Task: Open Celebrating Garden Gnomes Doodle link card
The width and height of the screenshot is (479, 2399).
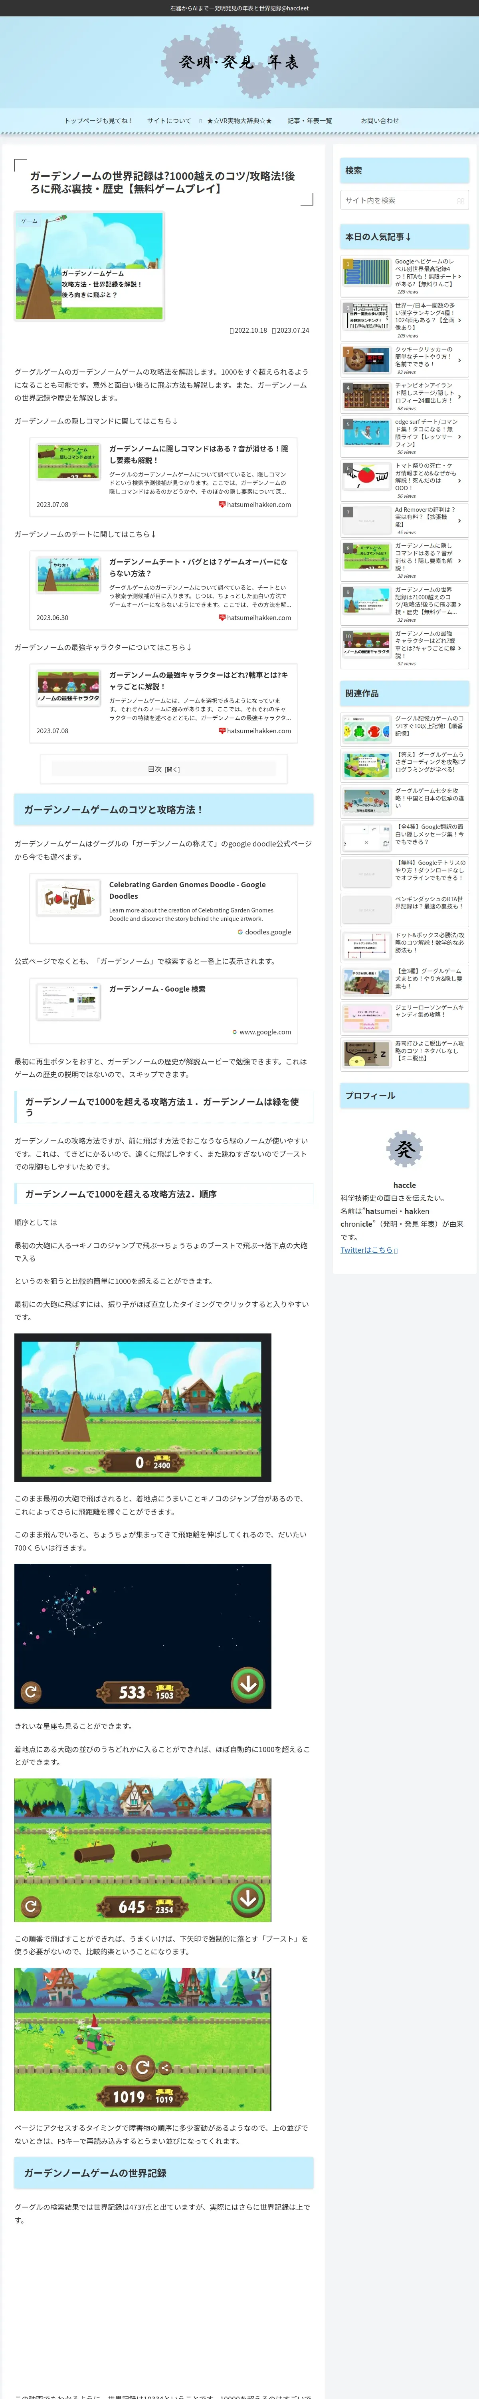Action: point(164,909)
